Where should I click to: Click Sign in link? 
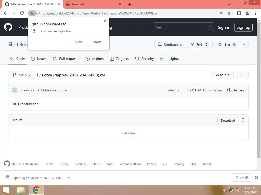[x=224, y=27]
